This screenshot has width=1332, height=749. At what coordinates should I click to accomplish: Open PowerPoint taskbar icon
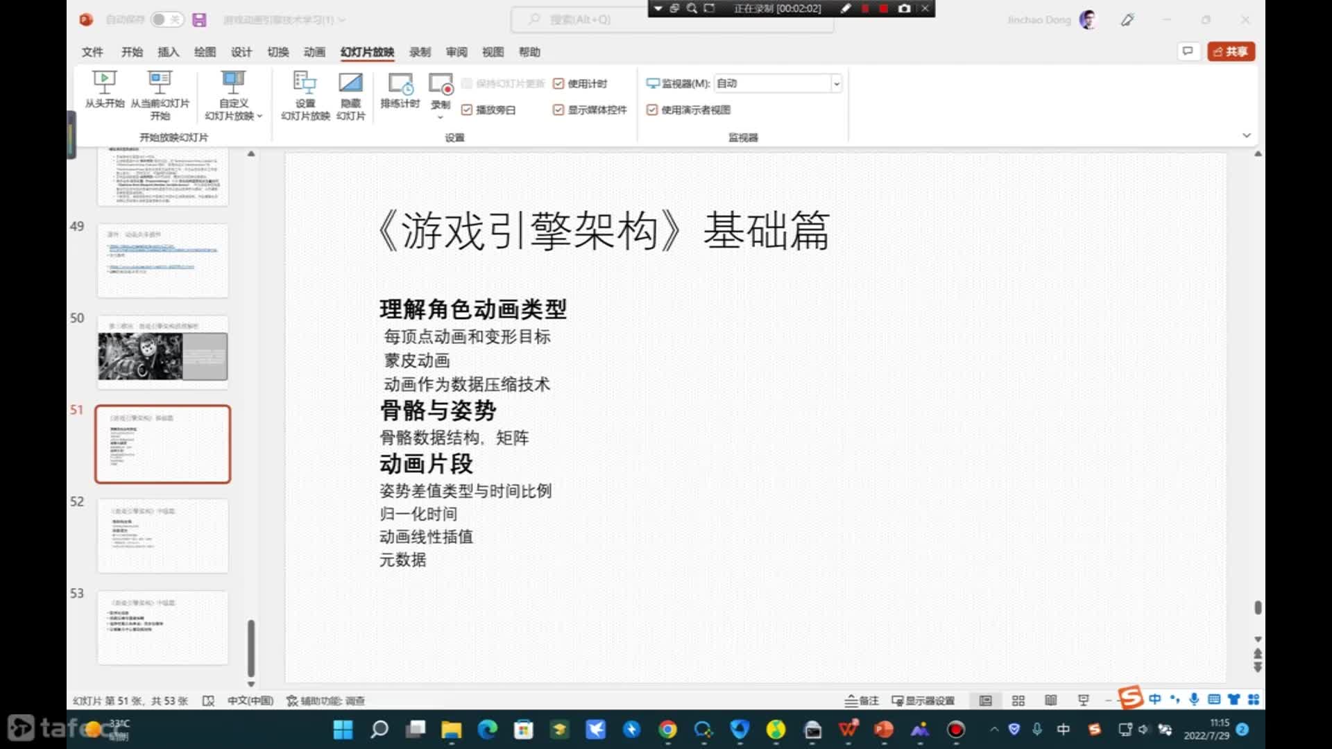[x=884, y=730]
